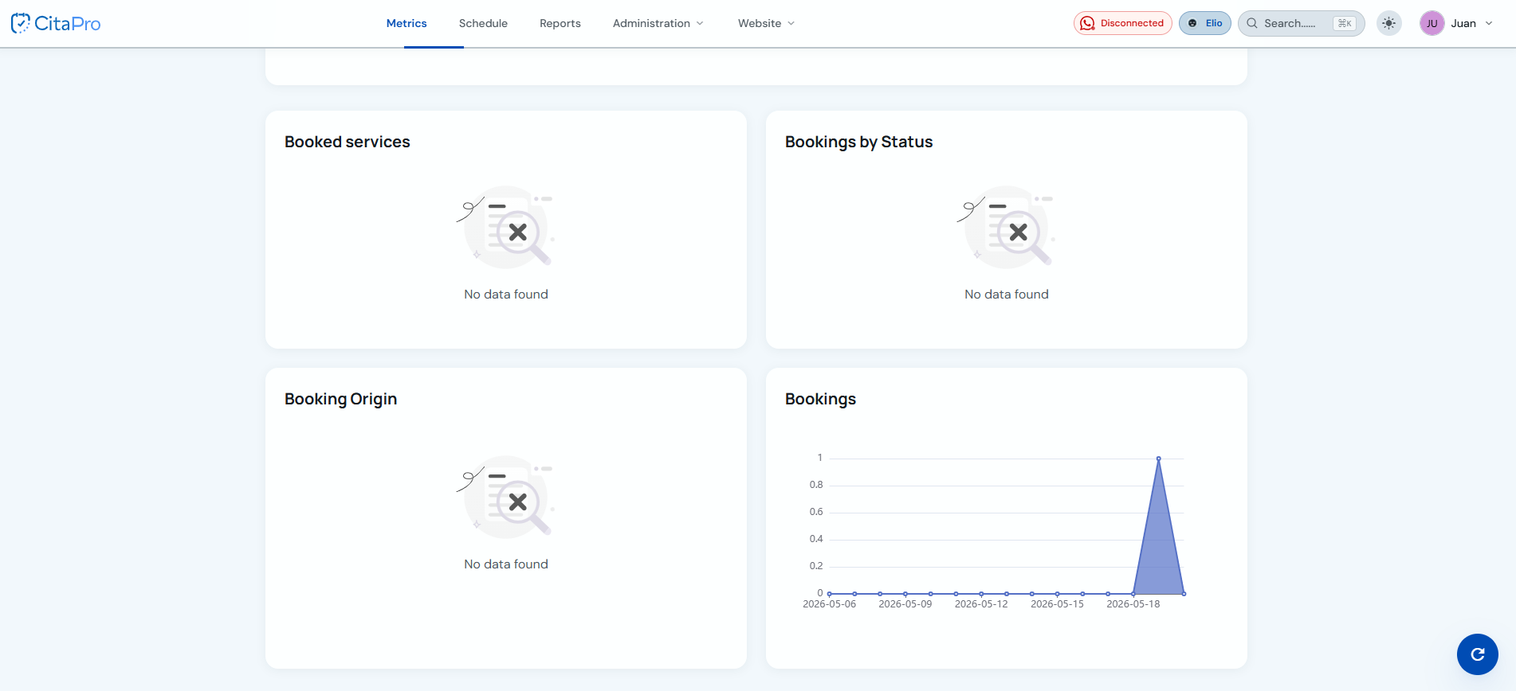
Task: Click the no-data illustration in Booked services
Action: (x=505, y=228)
